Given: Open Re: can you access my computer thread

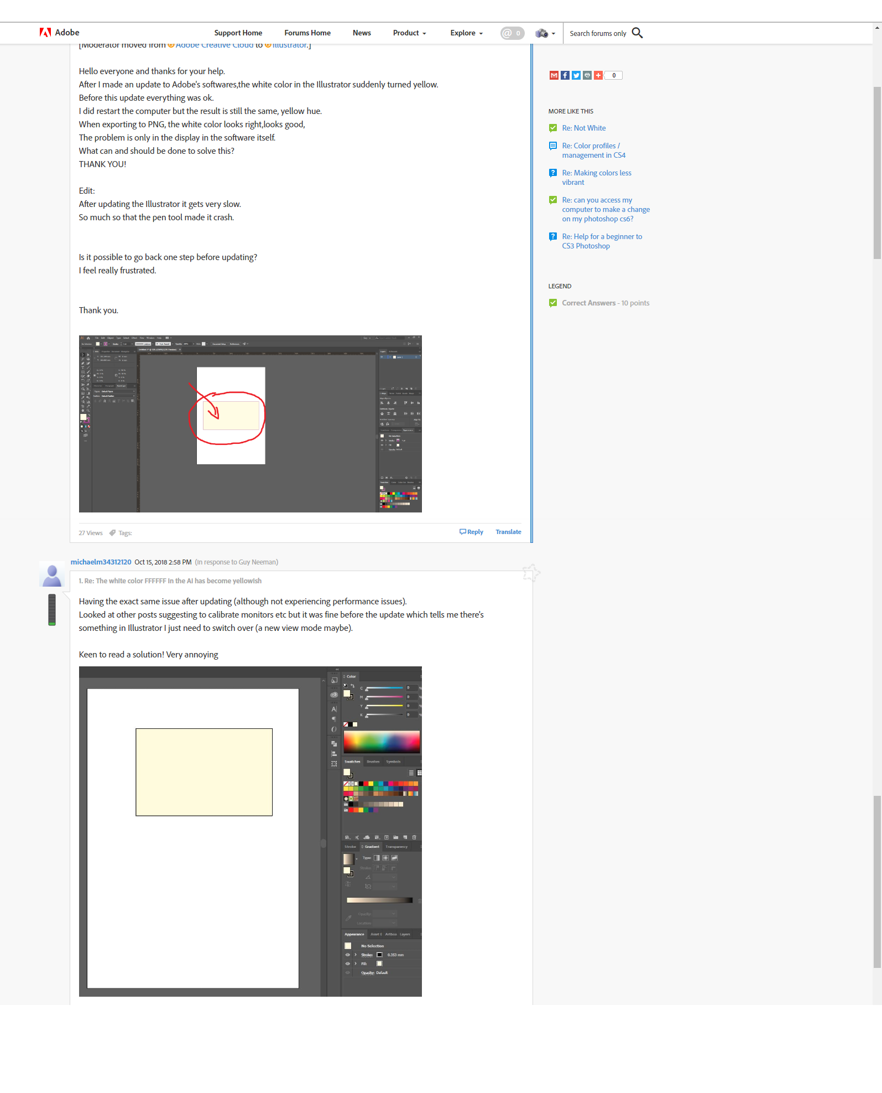Looking at the screenshot, I should click(x=606, y=210).
